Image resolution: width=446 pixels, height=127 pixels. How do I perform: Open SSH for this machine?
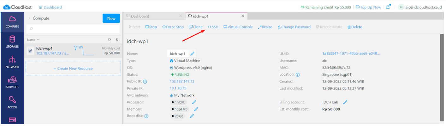coord(213,27)
